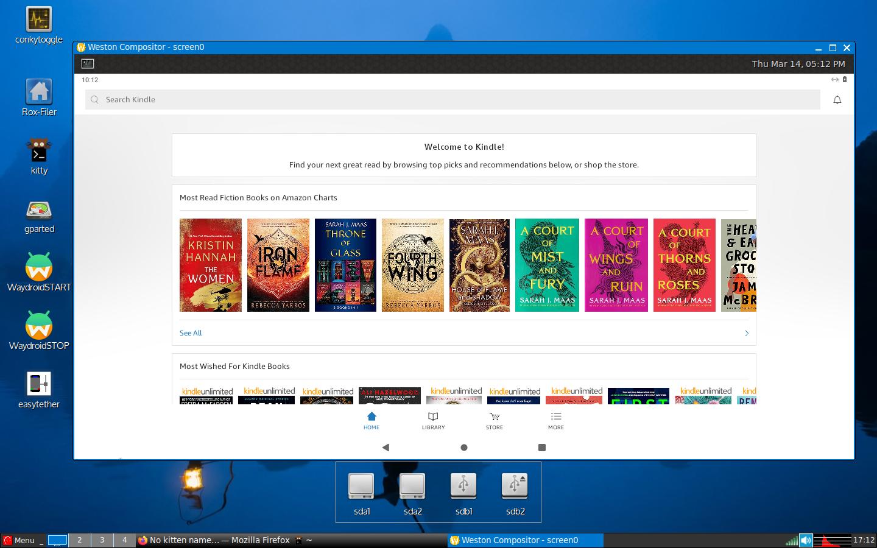Screen dimensions: 877x548
Task: Click the 'Welcome to Kindle!' heading
Action: coord(464,147)
